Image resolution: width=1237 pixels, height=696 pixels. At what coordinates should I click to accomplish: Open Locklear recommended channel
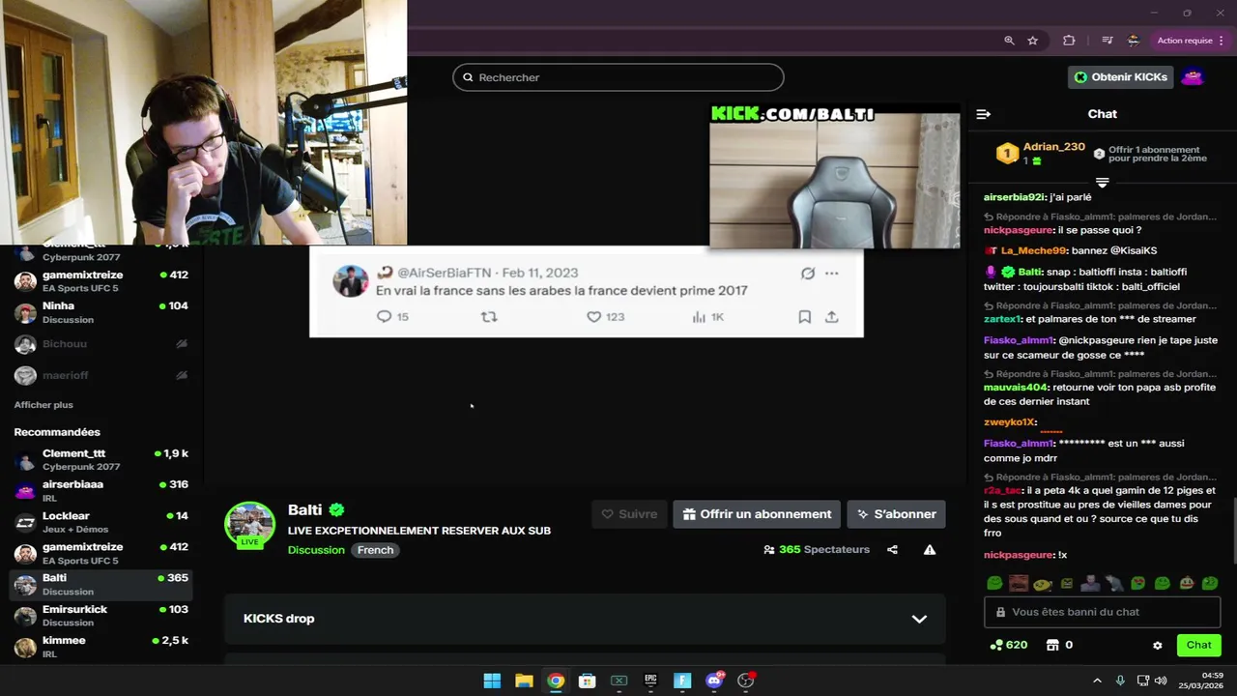(101, 522)
